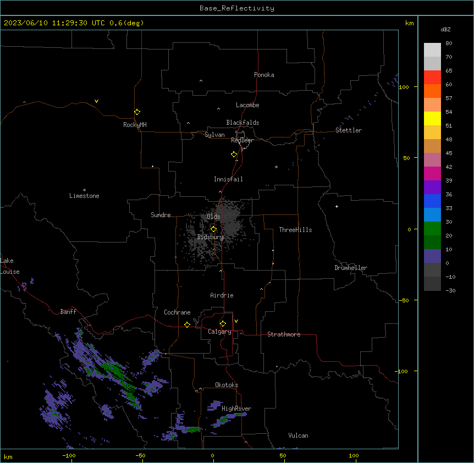
Task: Click the Blackfalds label on the map
Action: pyautogui.click(x=242, y=123)
